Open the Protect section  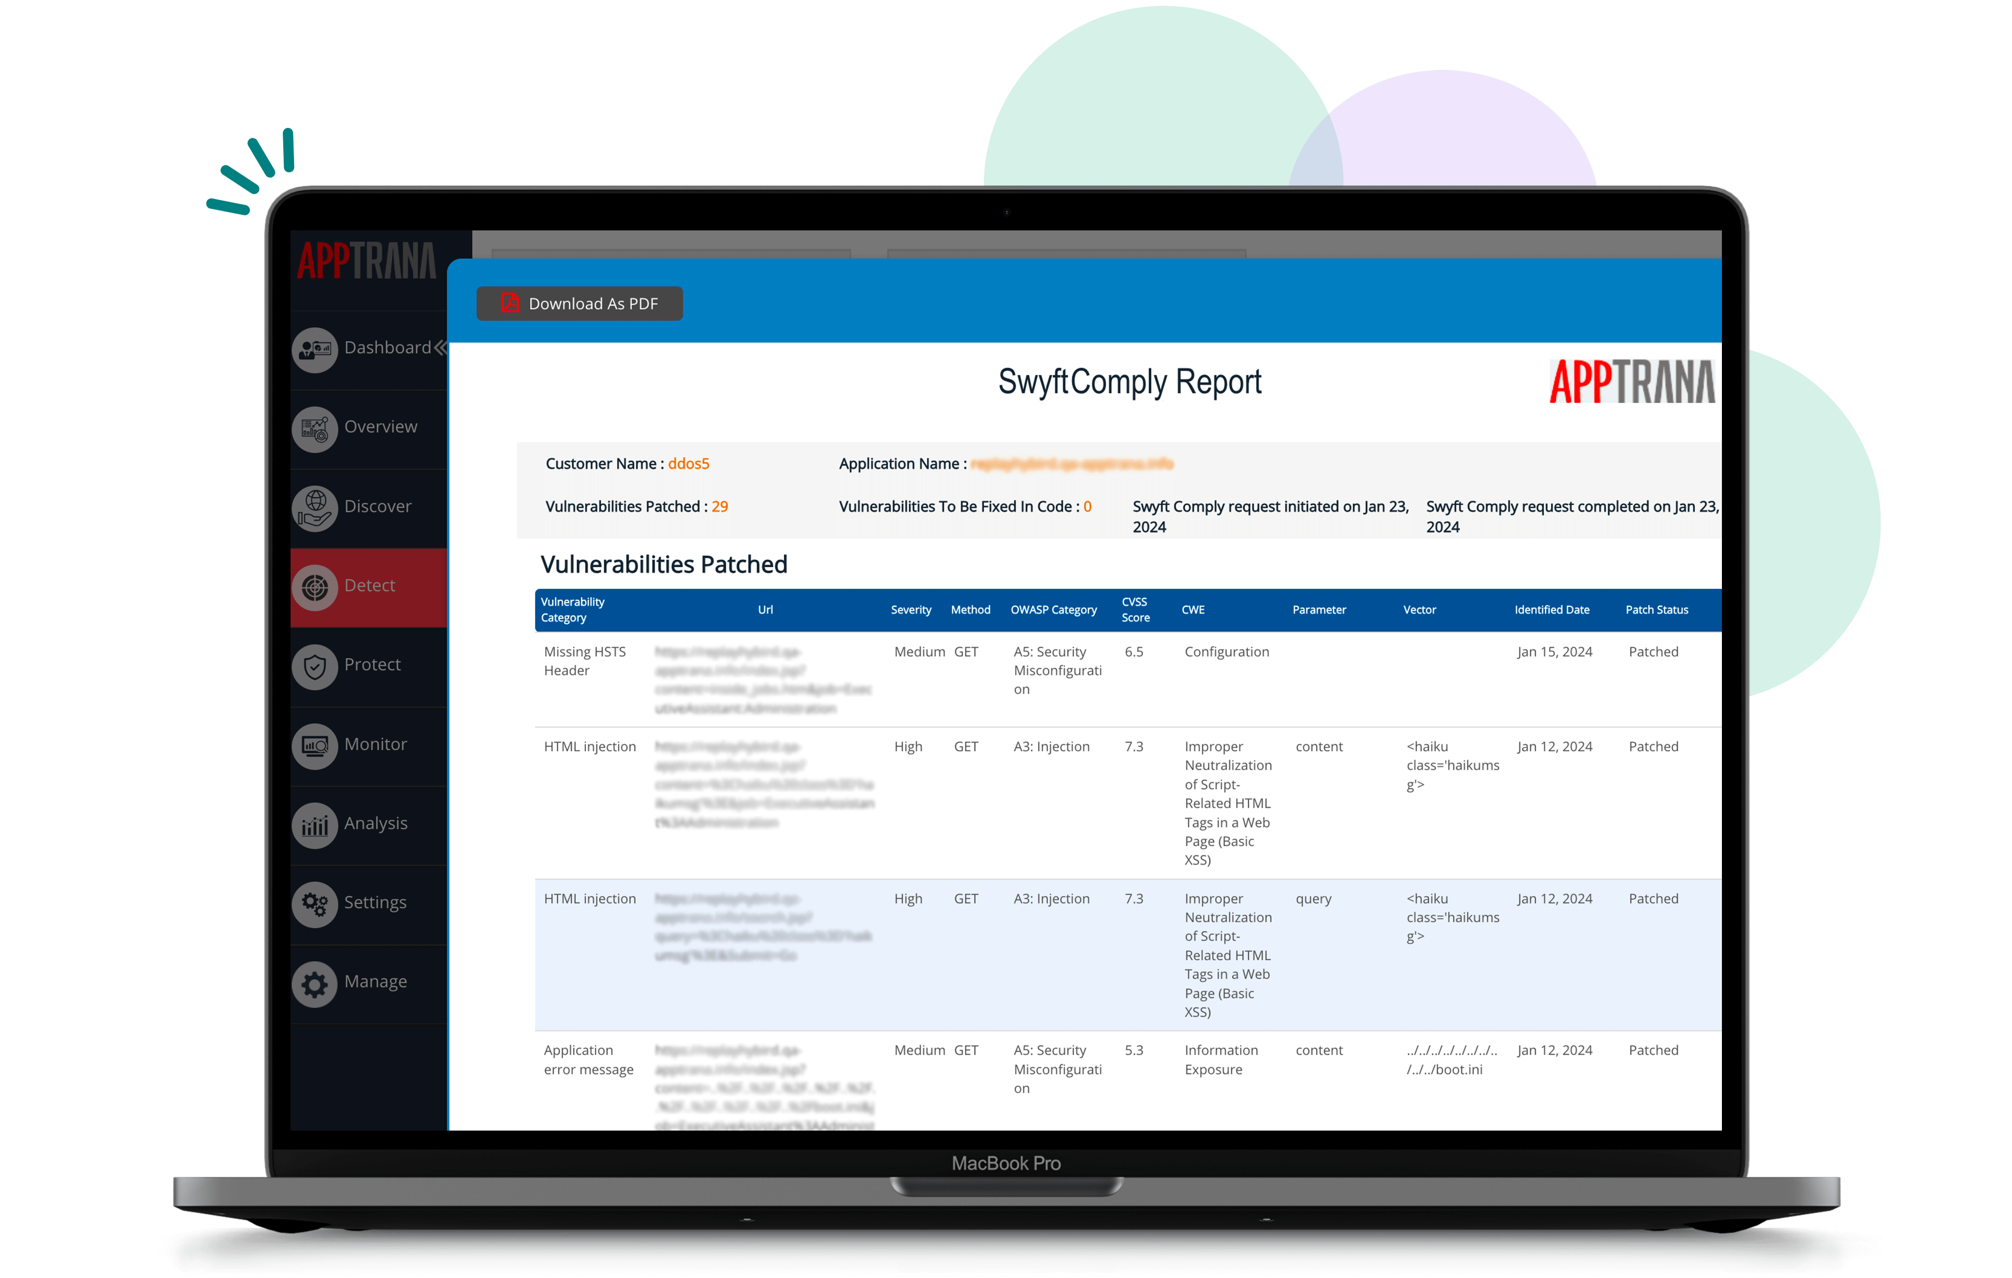point(371,664)
